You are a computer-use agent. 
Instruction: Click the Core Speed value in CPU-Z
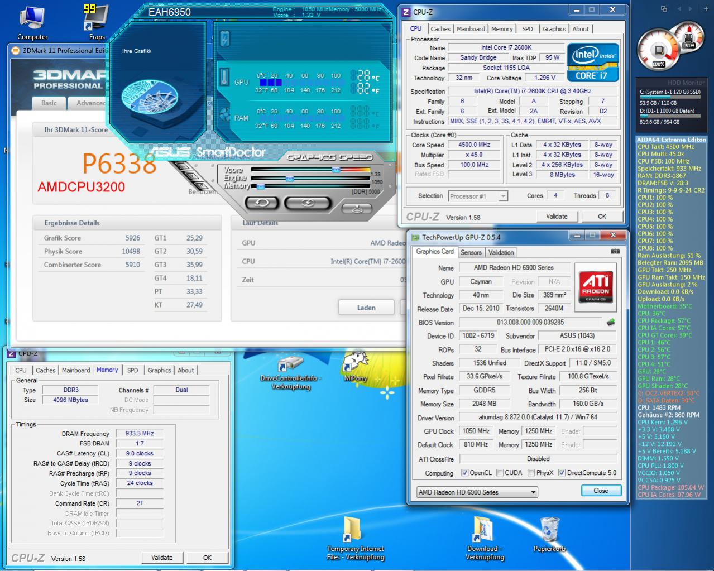474,145
